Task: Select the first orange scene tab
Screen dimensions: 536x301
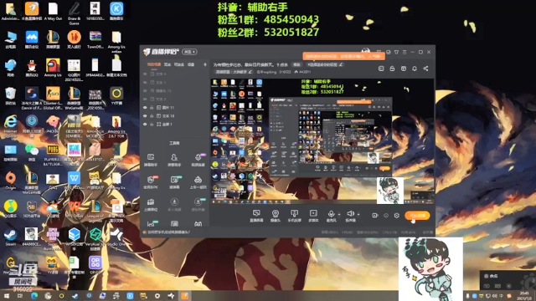Action: (x=154, y=64)
